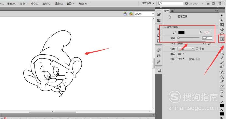The height and width of the screenshot is (119, 226).
Task: Select the Free Transform tool
Action: pos(222,25)
